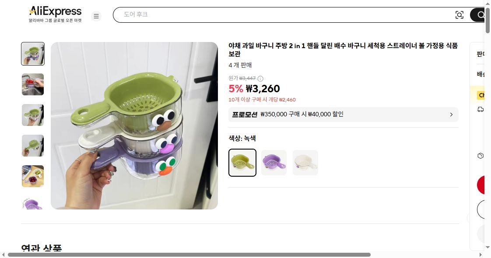Open the hamburger menu beside the logo
Screen dimensions: 491x258
[x=96, y=16]
